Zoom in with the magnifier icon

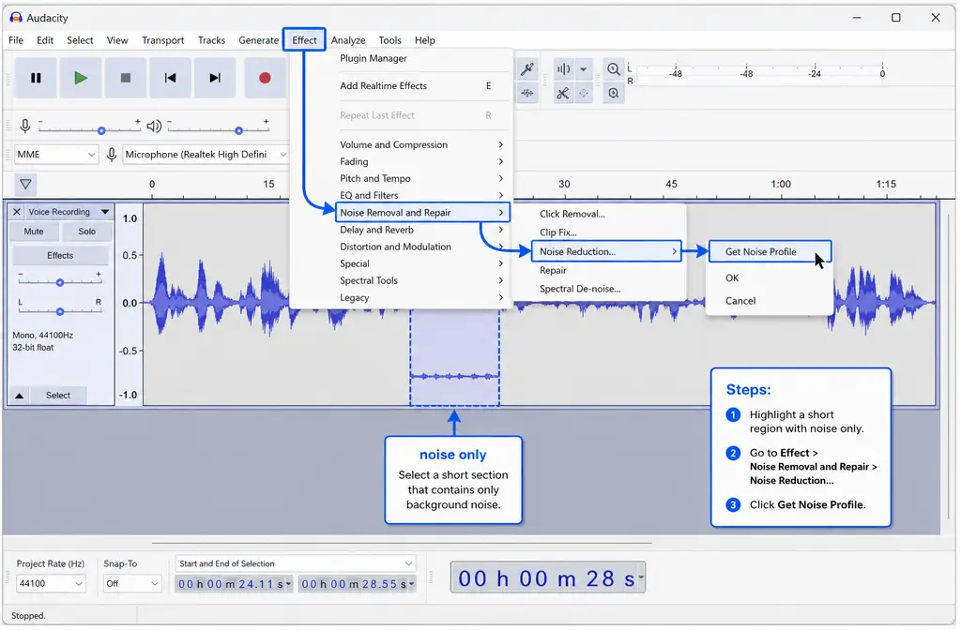[x=613, y=69]
